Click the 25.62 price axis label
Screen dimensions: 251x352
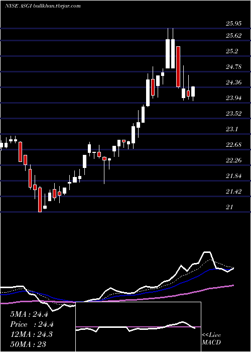pos(234,36)
